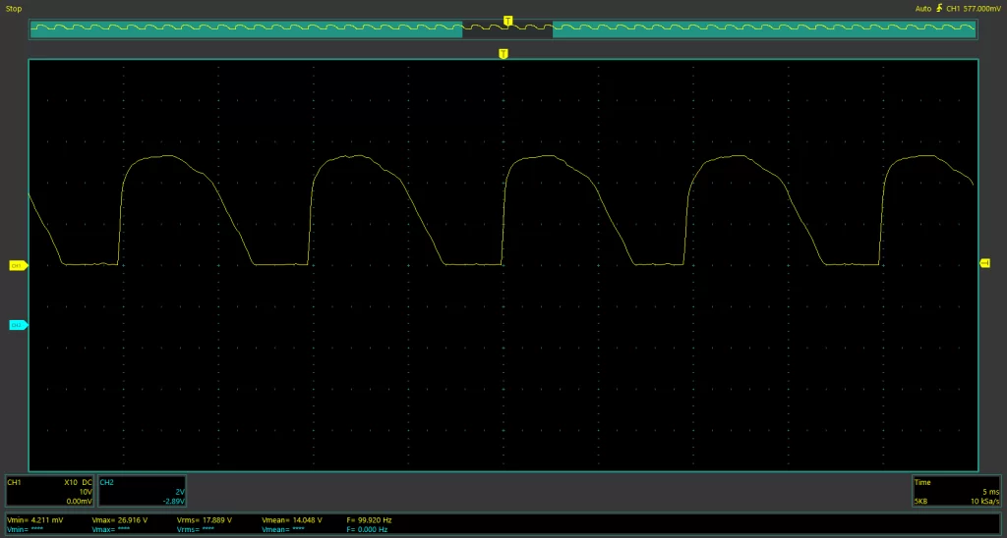Click the cyan CH2 Vmin measurement
Image resolution: width=1007 pixels, height=538 pixels.
pyautogui.click(x=25, y=530)
